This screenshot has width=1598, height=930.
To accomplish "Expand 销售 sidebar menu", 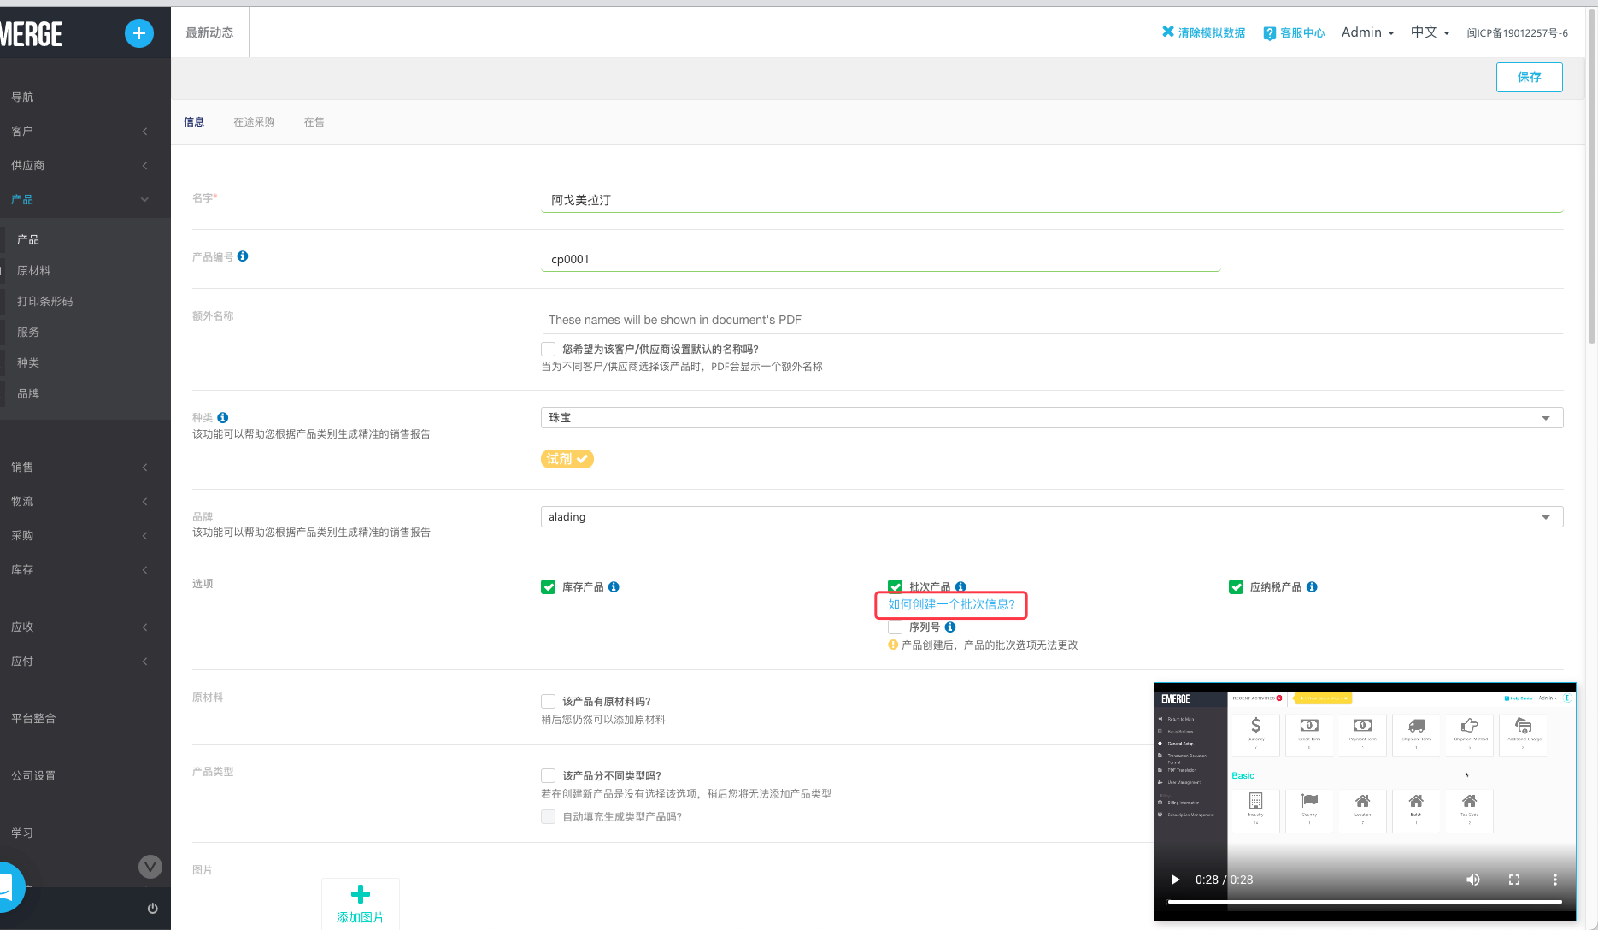I will 85,467.
